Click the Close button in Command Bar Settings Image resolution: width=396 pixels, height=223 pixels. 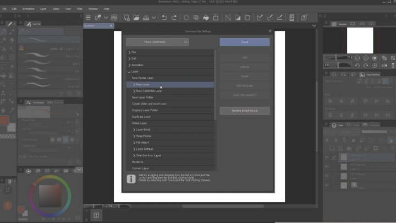pos(245,42)
